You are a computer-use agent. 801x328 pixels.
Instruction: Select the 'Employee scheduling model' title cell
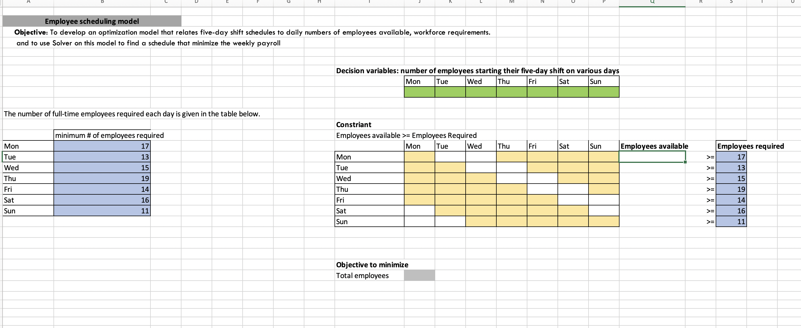click(x=92, y=21)
